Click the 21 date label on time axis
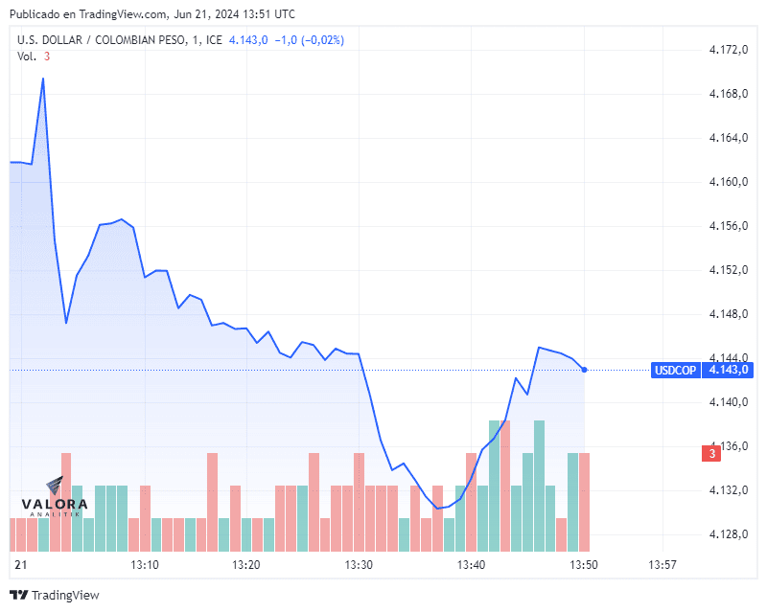This screenshot has height=612, width=767. (20, 565)
